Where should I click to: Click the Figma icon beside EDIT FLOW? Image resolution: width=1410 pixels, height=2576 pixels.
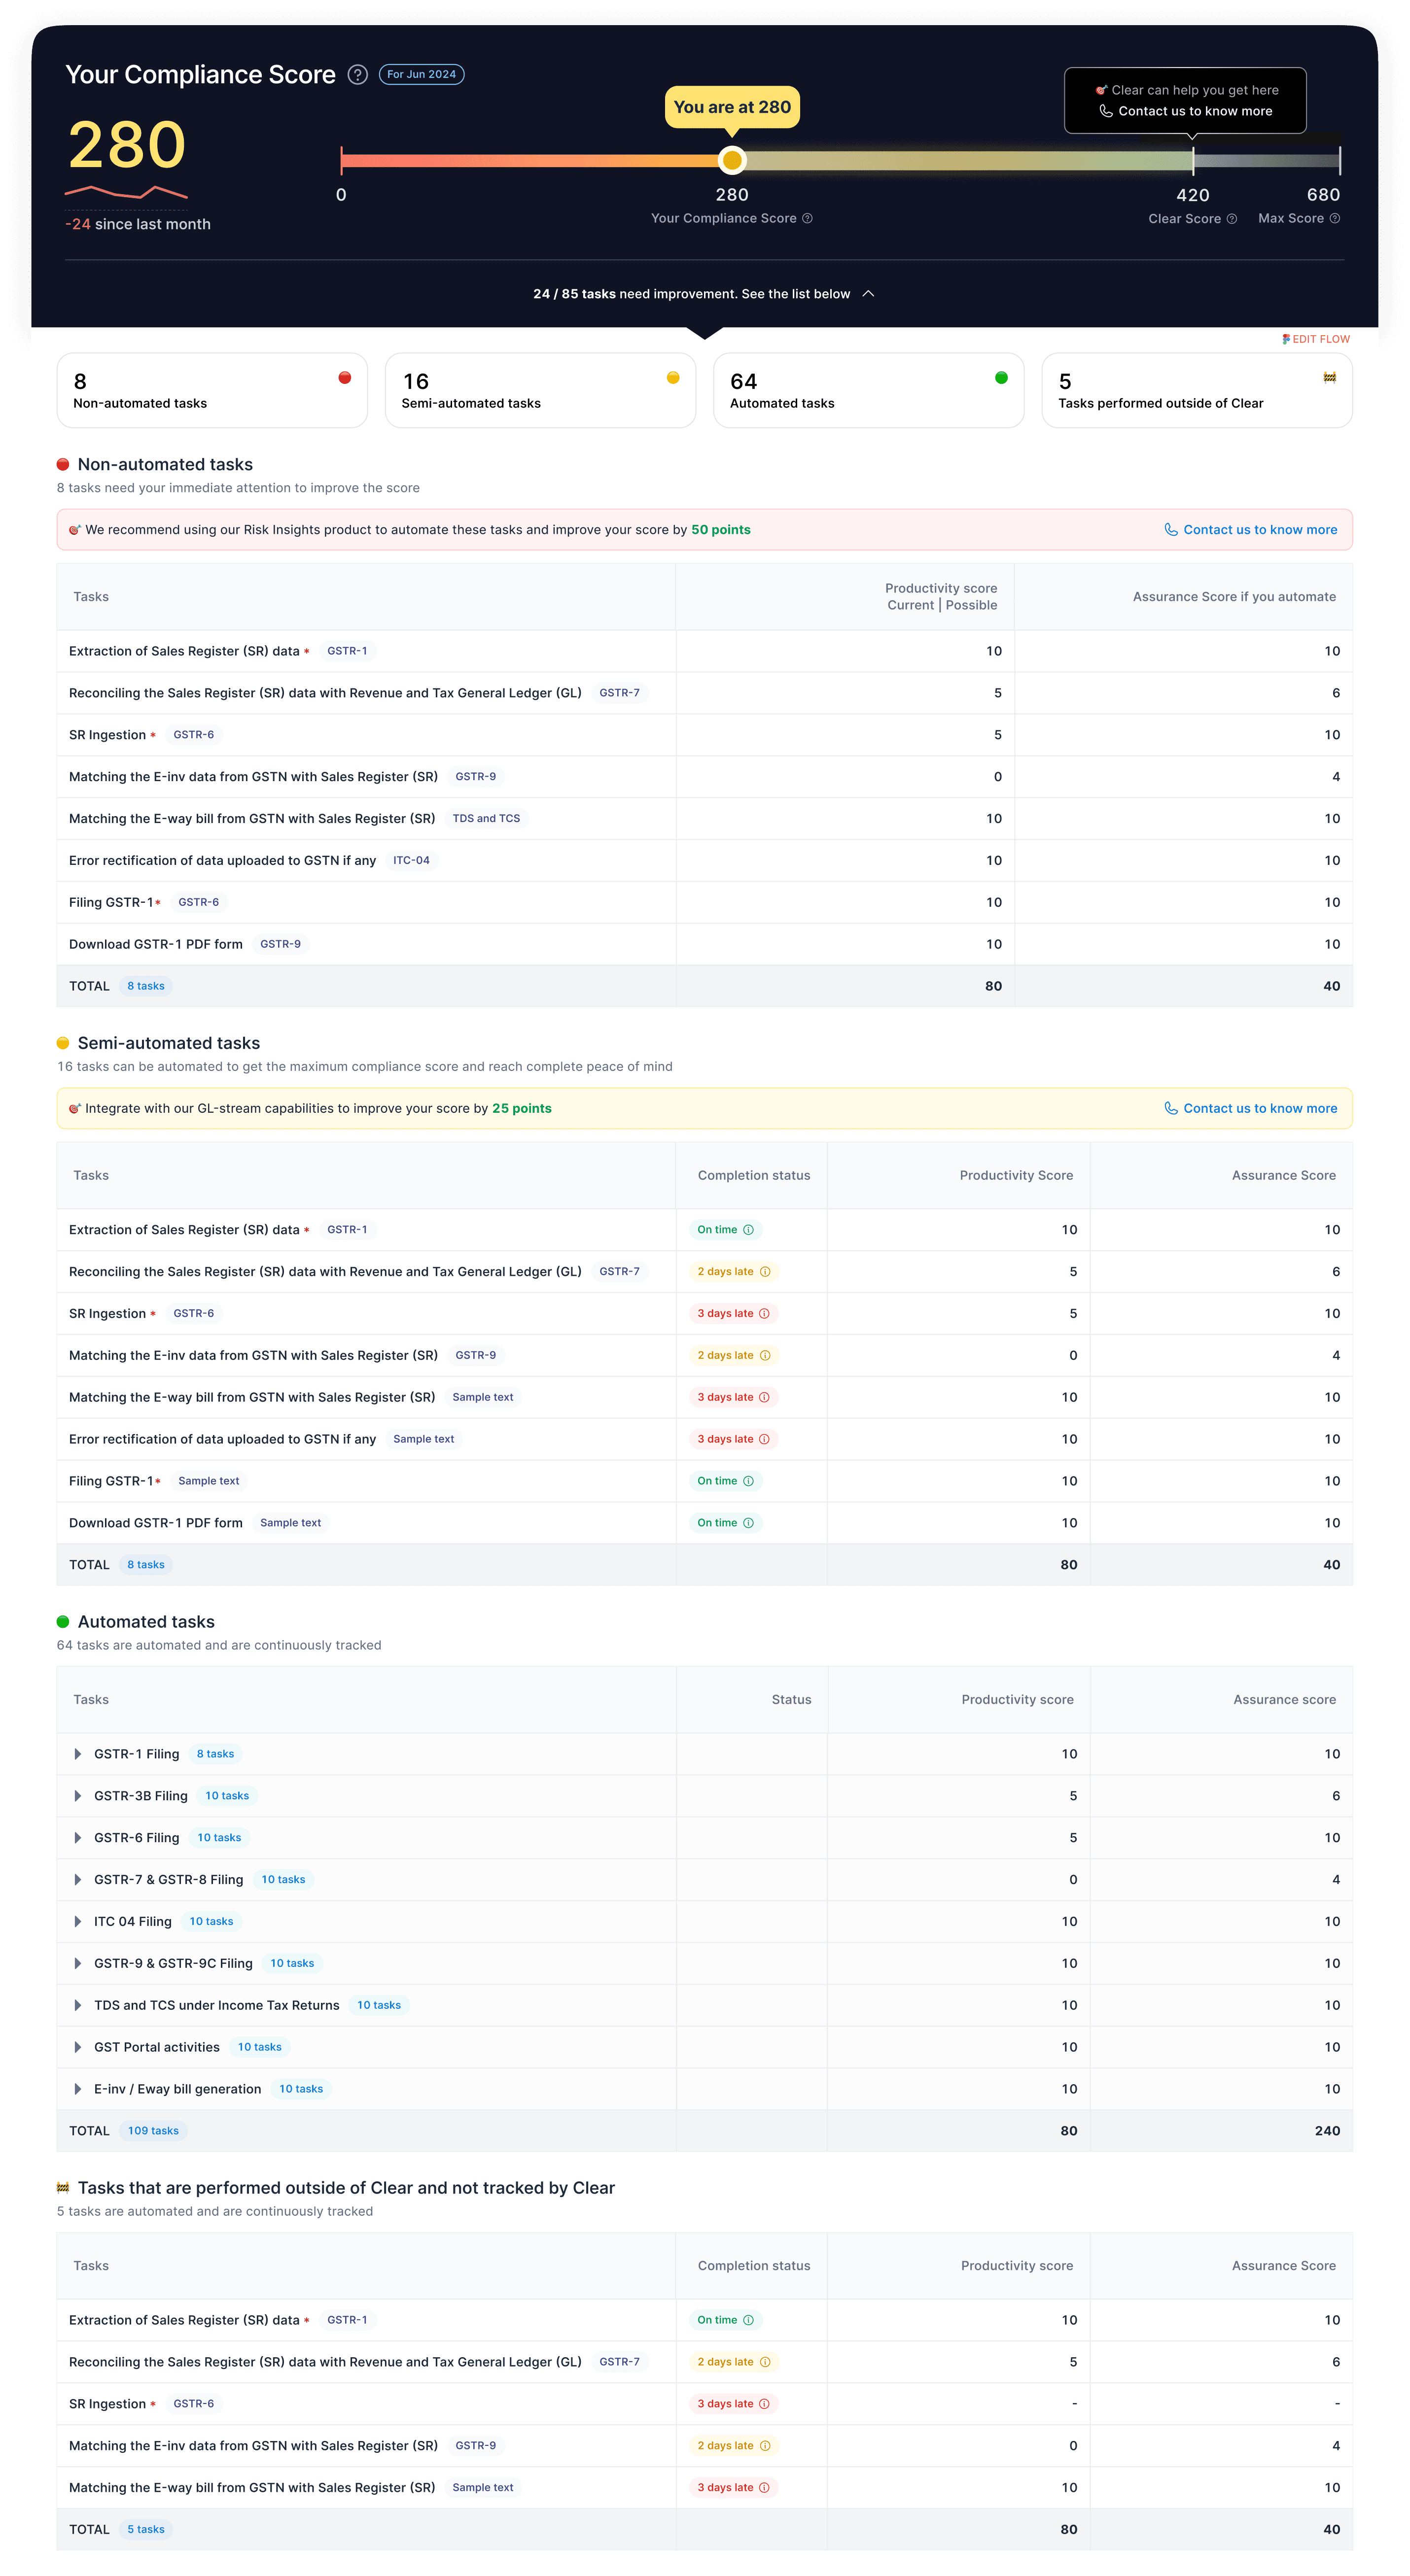click(1286, 339)
